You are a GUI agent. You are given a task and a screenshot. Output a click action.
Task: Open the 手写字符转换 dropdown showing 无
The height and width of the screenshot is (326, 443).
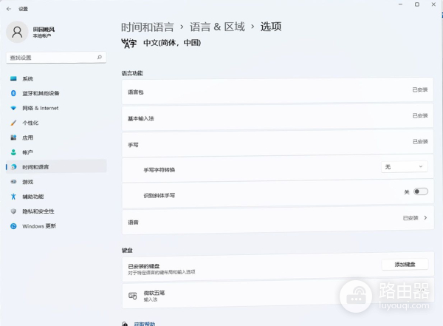[405, 167]
